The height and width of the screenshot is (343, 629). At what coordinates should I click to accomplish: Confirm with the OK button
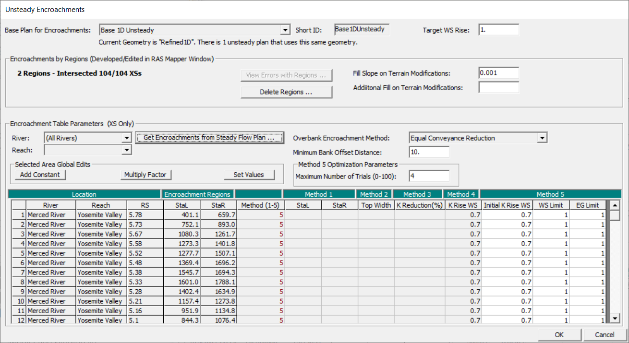coord(559,335)
